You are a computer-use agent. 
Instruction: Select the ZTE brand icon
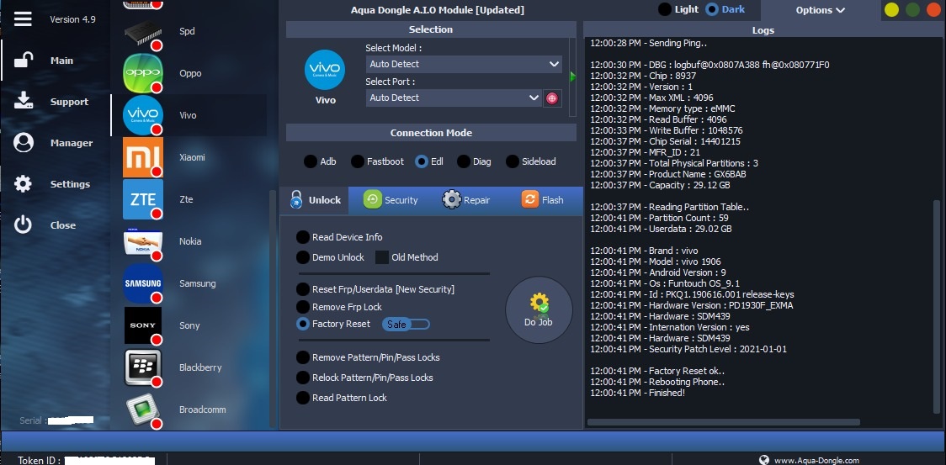click(143, 199)
